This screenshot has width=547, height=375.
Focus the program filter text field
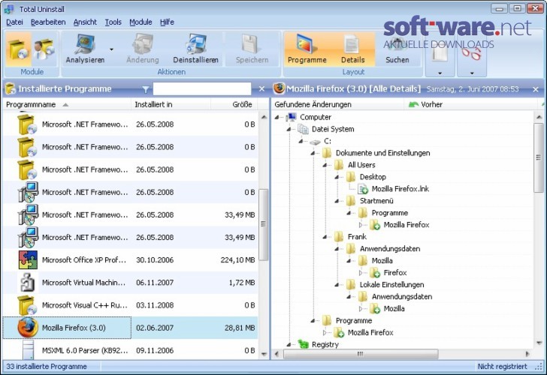[202, 88]
